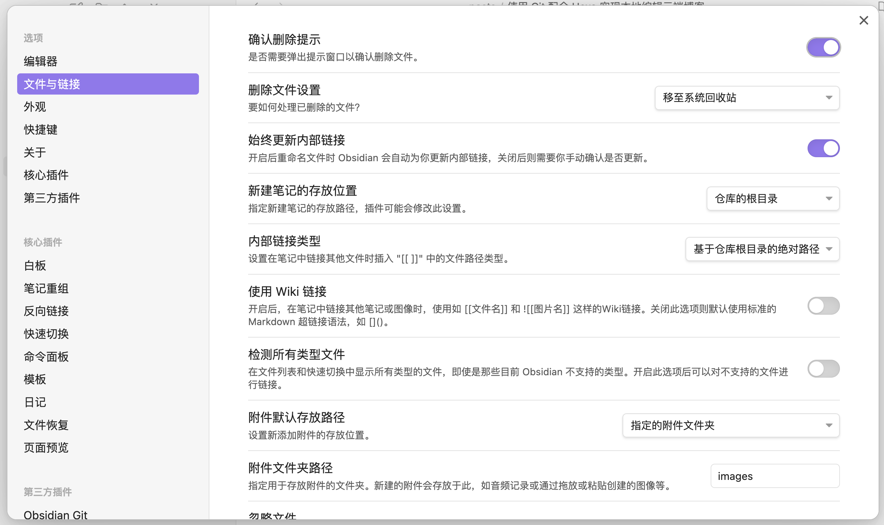Open the 关于 settings page
884x525 pixels.
pyautogui.click(x=35, y=152)
